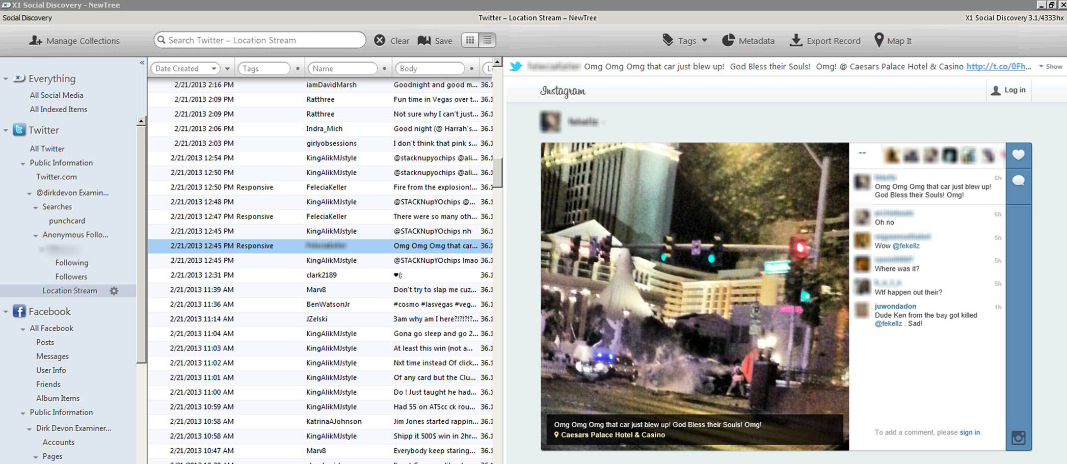Select User Info
Screen dimensions: 1067x464
coord(51,370)
